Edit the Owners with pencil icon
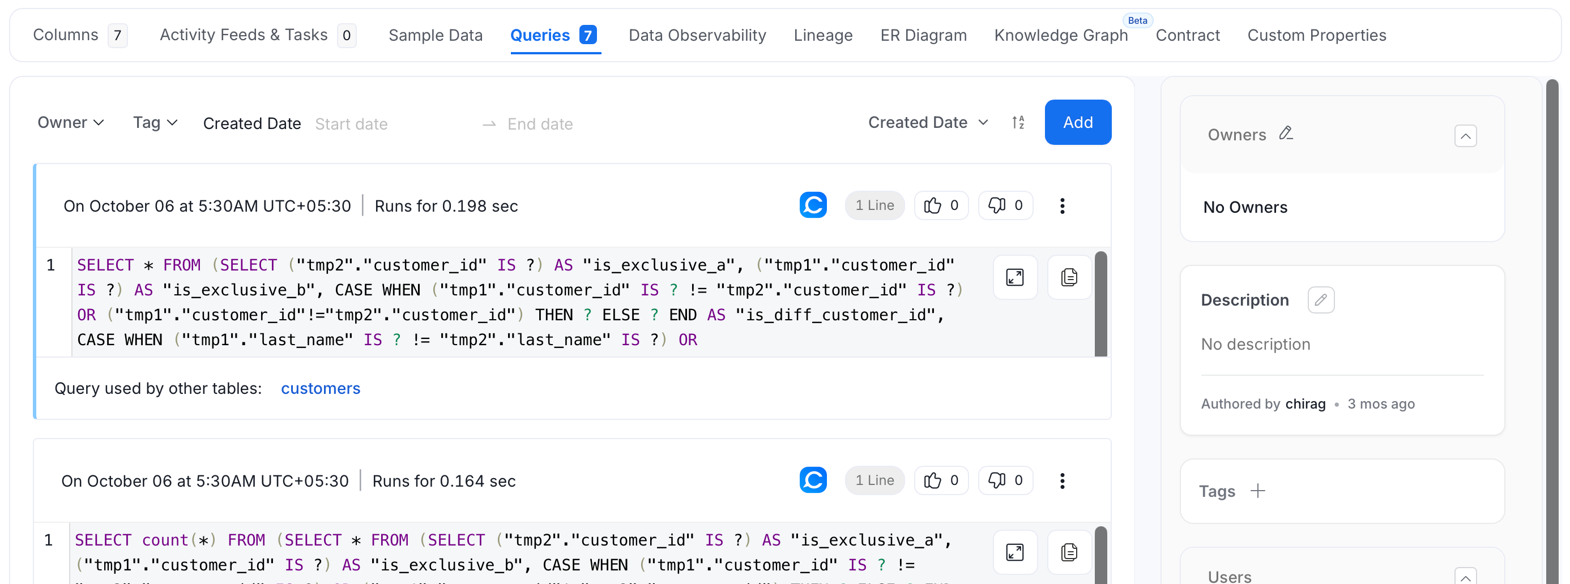The width and height of the screenshot is (1570, 584). pyautogui.click(x=1286, y=134)
